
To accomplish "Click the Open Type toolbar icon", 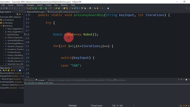I will [64, 8].
